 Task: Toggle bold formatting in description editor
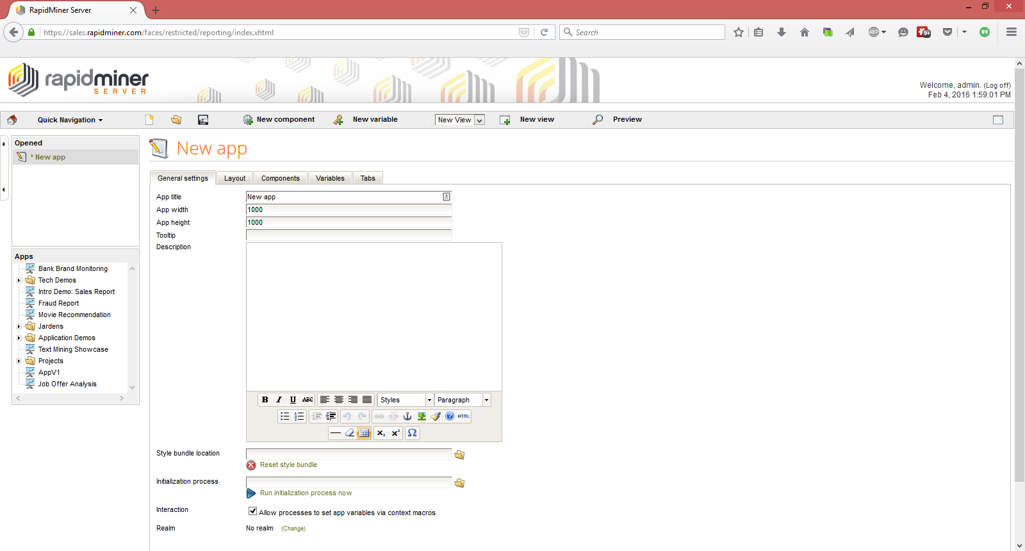click(265, 400)
